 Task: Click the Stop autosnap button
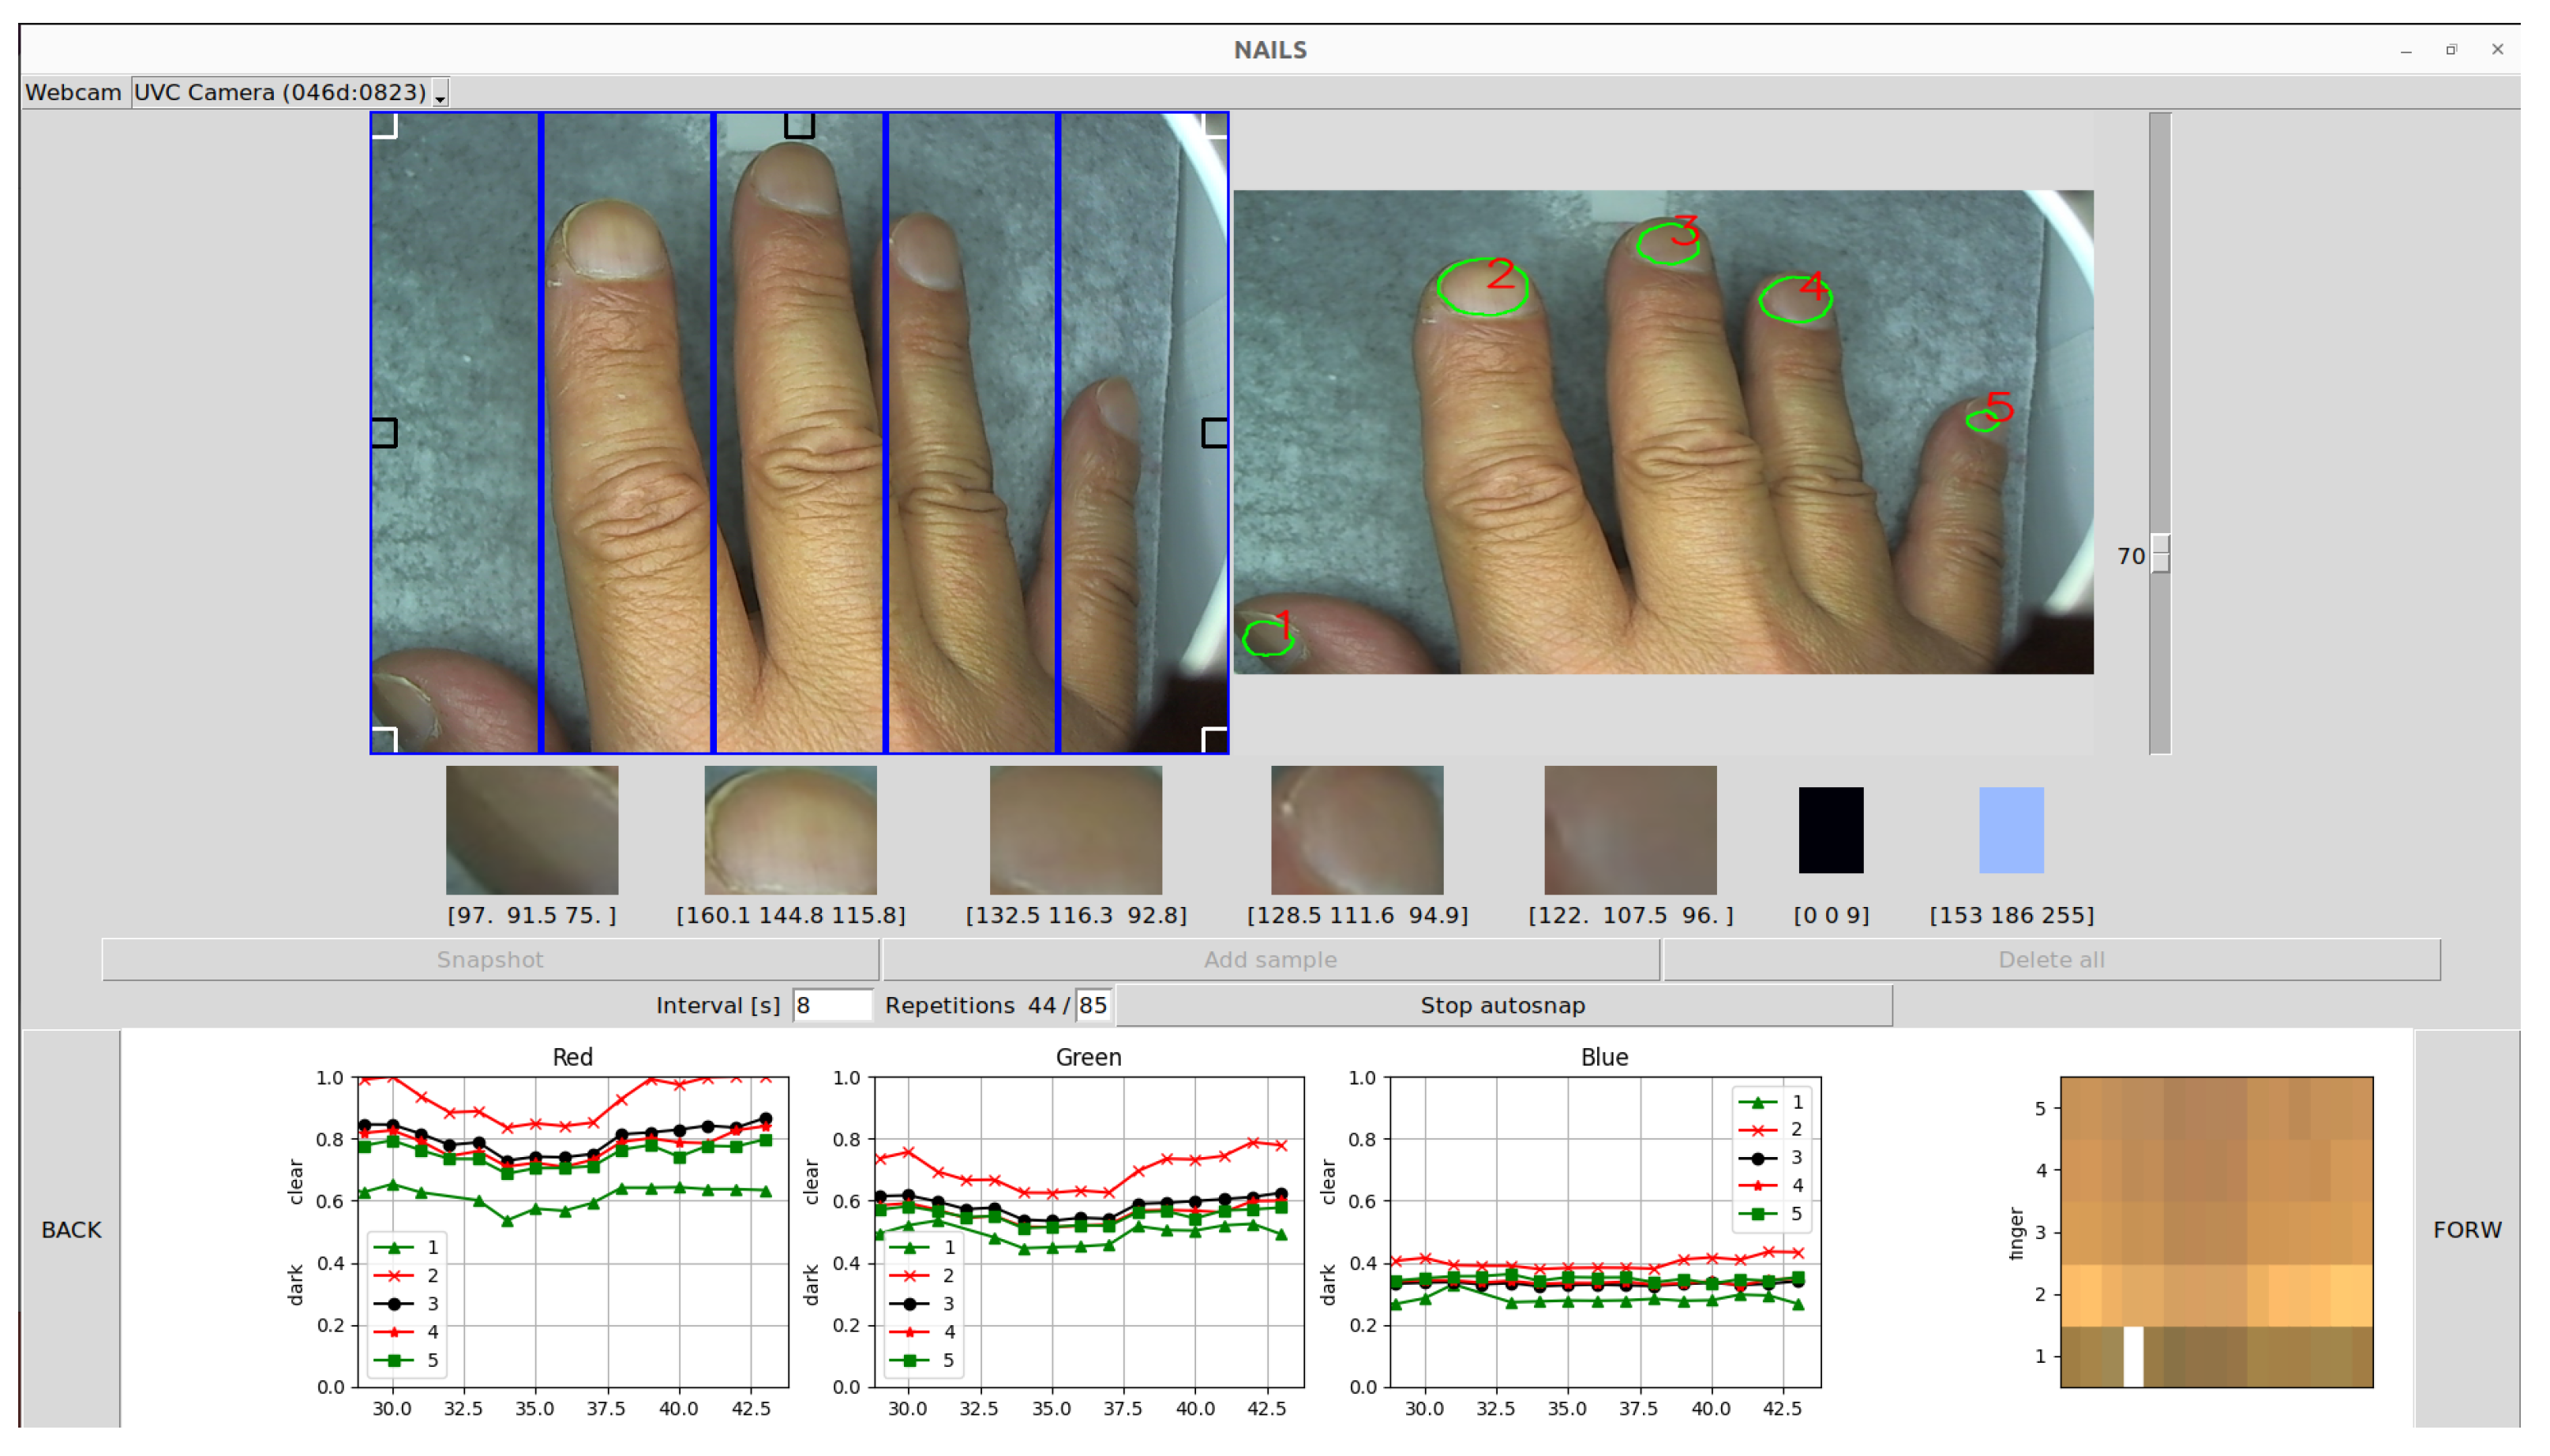pyautogui.click(x=1502, y=1005)
